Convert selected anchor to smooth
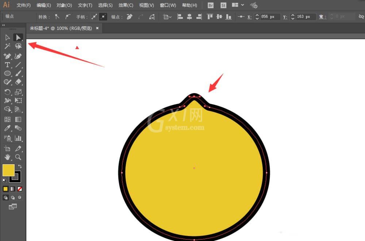 pyautogui.click(x=68, y=16)
